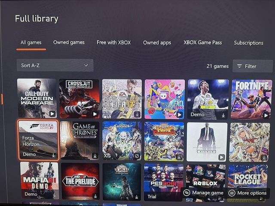Click play icon on Crossout tile
Screen dimensions: 275x206
[x=95, y=114]
